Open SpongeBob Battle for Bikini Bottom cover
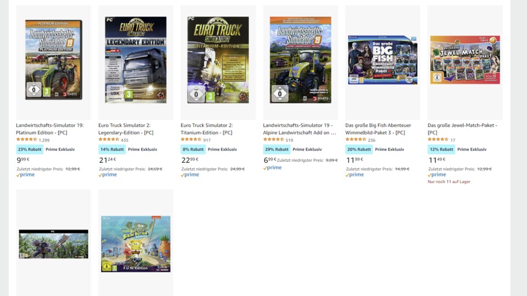Screen dimensions: 527x296 coord(136,244)
